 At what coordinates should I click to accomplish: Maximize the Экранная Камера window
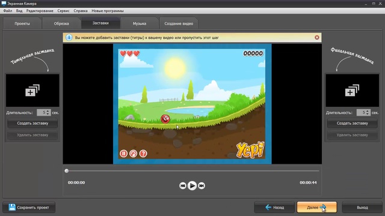[374, 4]
